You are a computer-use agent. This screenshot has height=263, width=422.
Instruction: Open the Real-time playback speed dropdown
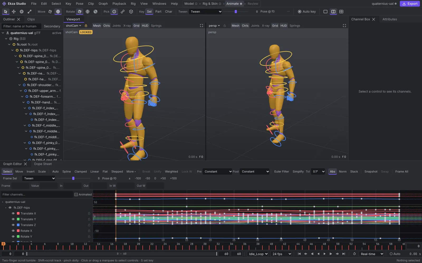tap(371, 254)
